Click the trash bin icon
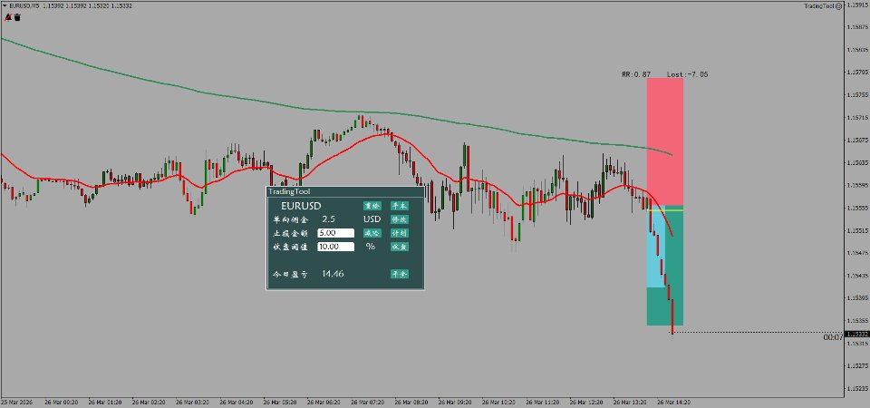This screenshot has width=870, height=408. click(17, 18)
